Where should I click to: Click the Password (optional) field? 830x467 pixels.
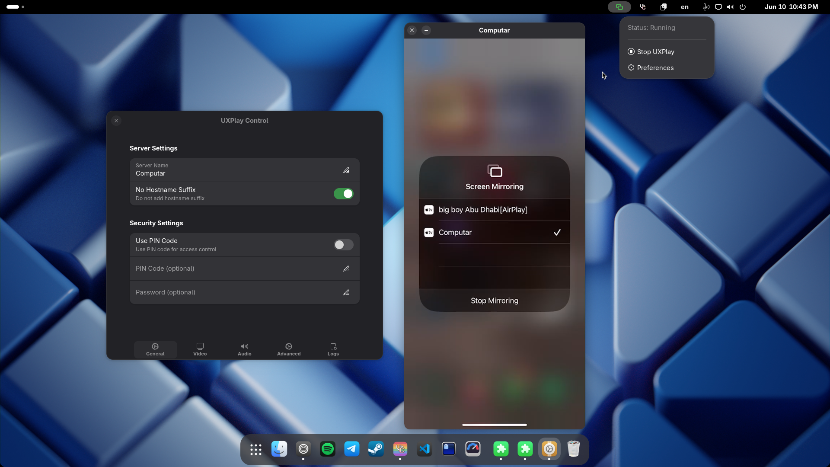pyautogui.click(x=245, y=293)
